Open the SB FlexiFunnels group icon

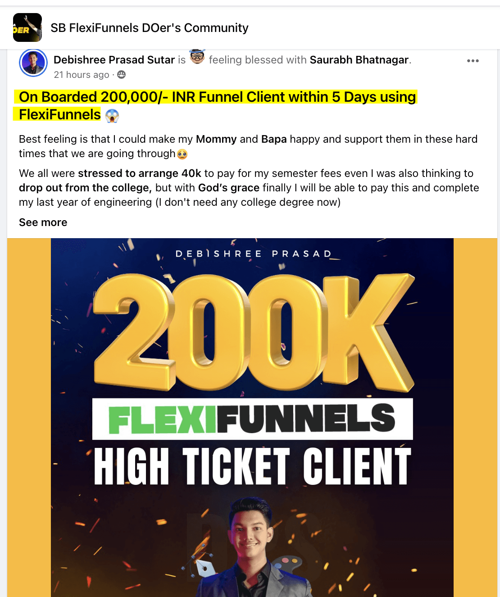(x=27, y=28)
